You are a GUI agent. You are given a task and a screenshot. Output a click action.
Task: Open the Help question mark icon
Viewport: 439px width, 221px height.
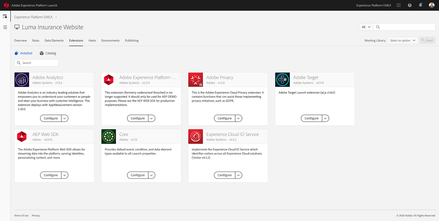pos(410,5)
